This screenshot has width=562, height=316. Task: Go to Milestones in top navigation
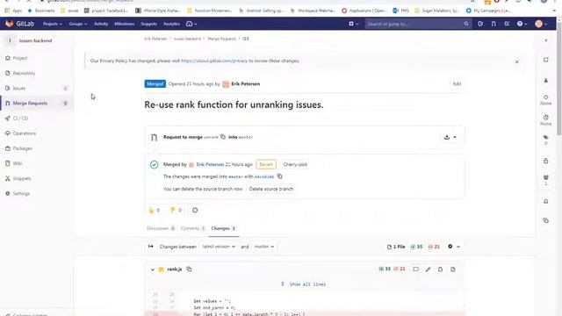pyautogui.click(x=125, y=24)
